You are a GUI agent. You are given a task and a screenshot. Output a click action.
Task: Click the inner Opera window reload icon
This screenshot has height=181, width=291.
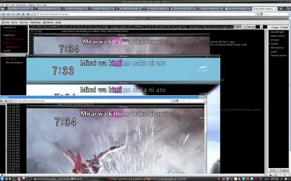tap(1, 101)
